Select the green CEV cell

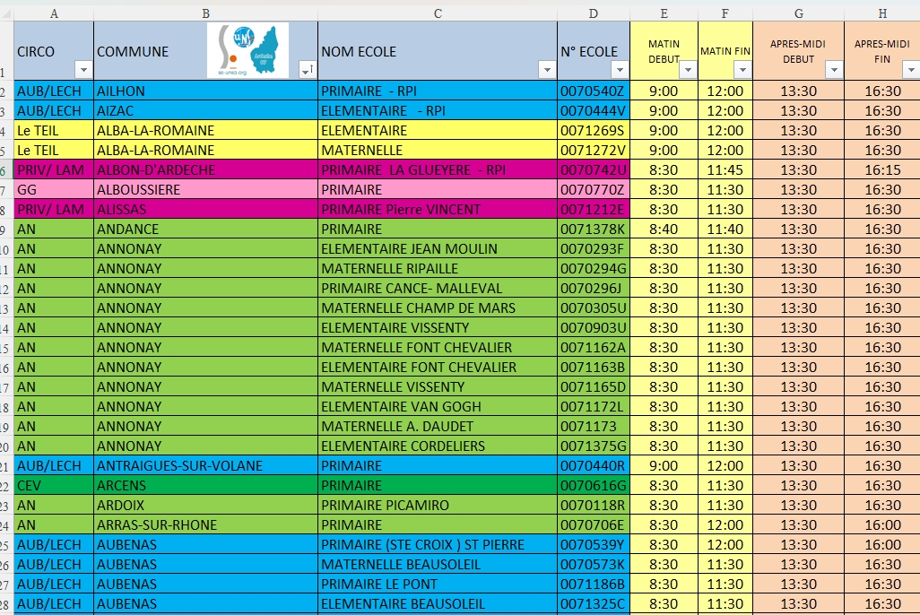[x=54, y=486]
